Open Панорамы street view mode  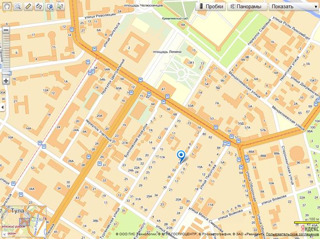tap(247, 6)
